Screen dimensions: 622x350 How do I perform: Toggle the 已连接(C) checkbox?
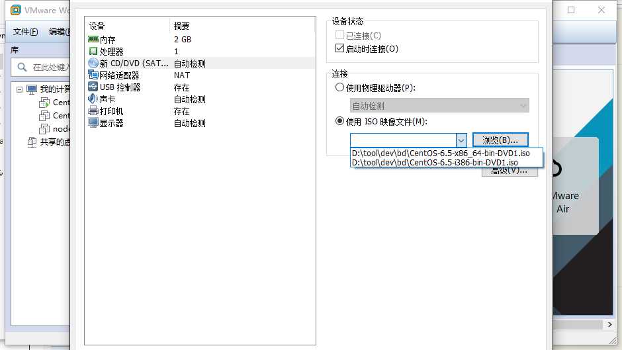coord(339,35)
